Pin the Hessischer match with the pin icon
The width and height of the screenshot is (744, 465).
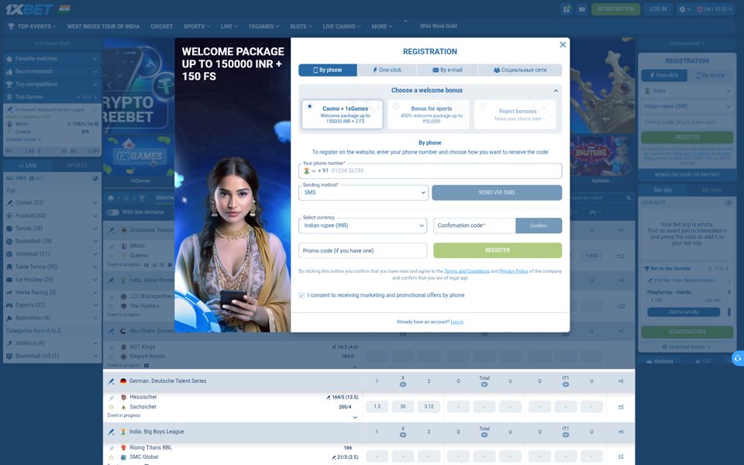[112, 397]
